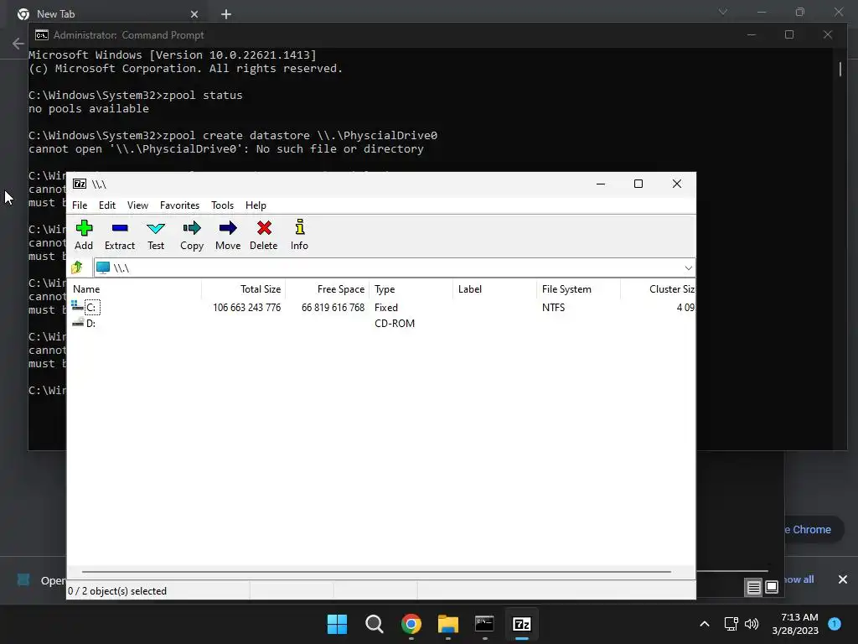Click the red Delete toolbar button
858x644 pixels.
coord(264,236)
